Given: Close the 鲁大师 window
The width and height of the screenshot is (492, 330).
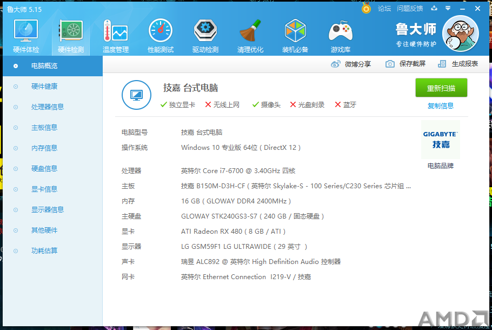Looking at the screenshot, I should [x=477, y=9].
